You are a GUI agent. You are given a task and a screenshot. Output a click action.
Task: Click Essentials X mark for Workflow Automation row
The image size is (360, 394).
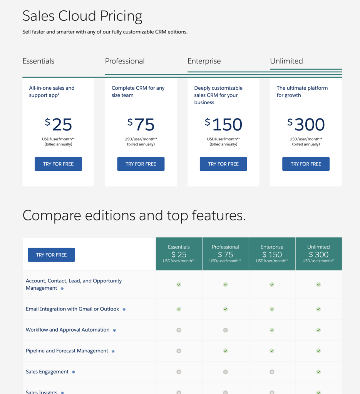pyautogui.click(x=179, y=330)
